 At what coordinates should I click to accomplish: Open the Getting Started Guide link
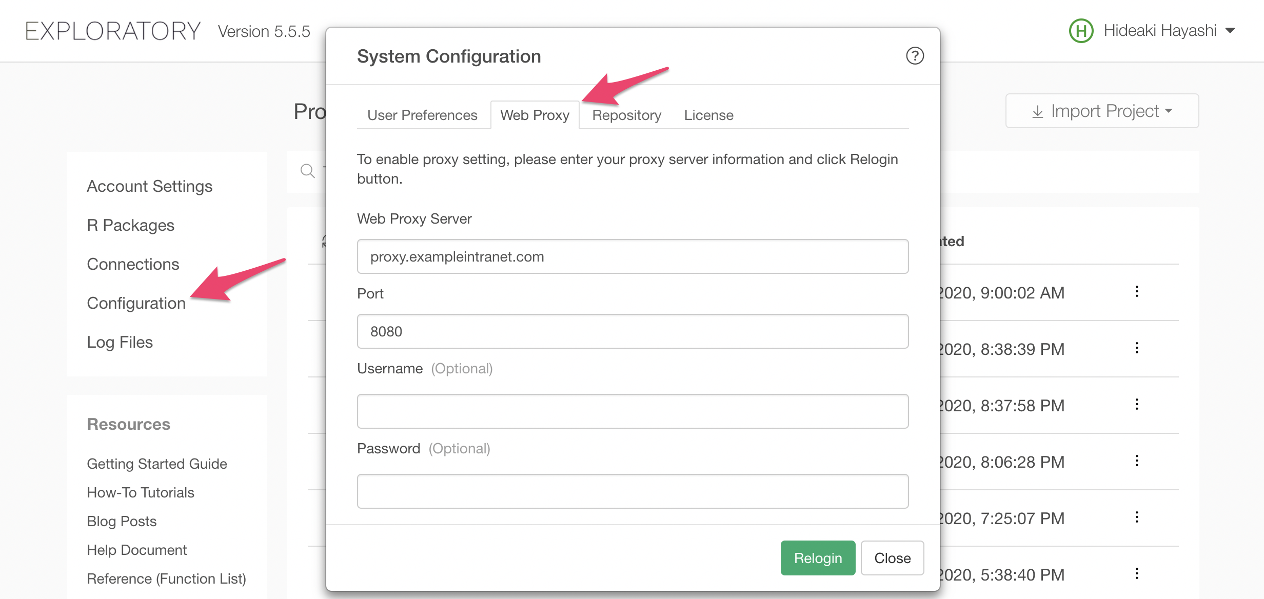click(x=156, y=464)
